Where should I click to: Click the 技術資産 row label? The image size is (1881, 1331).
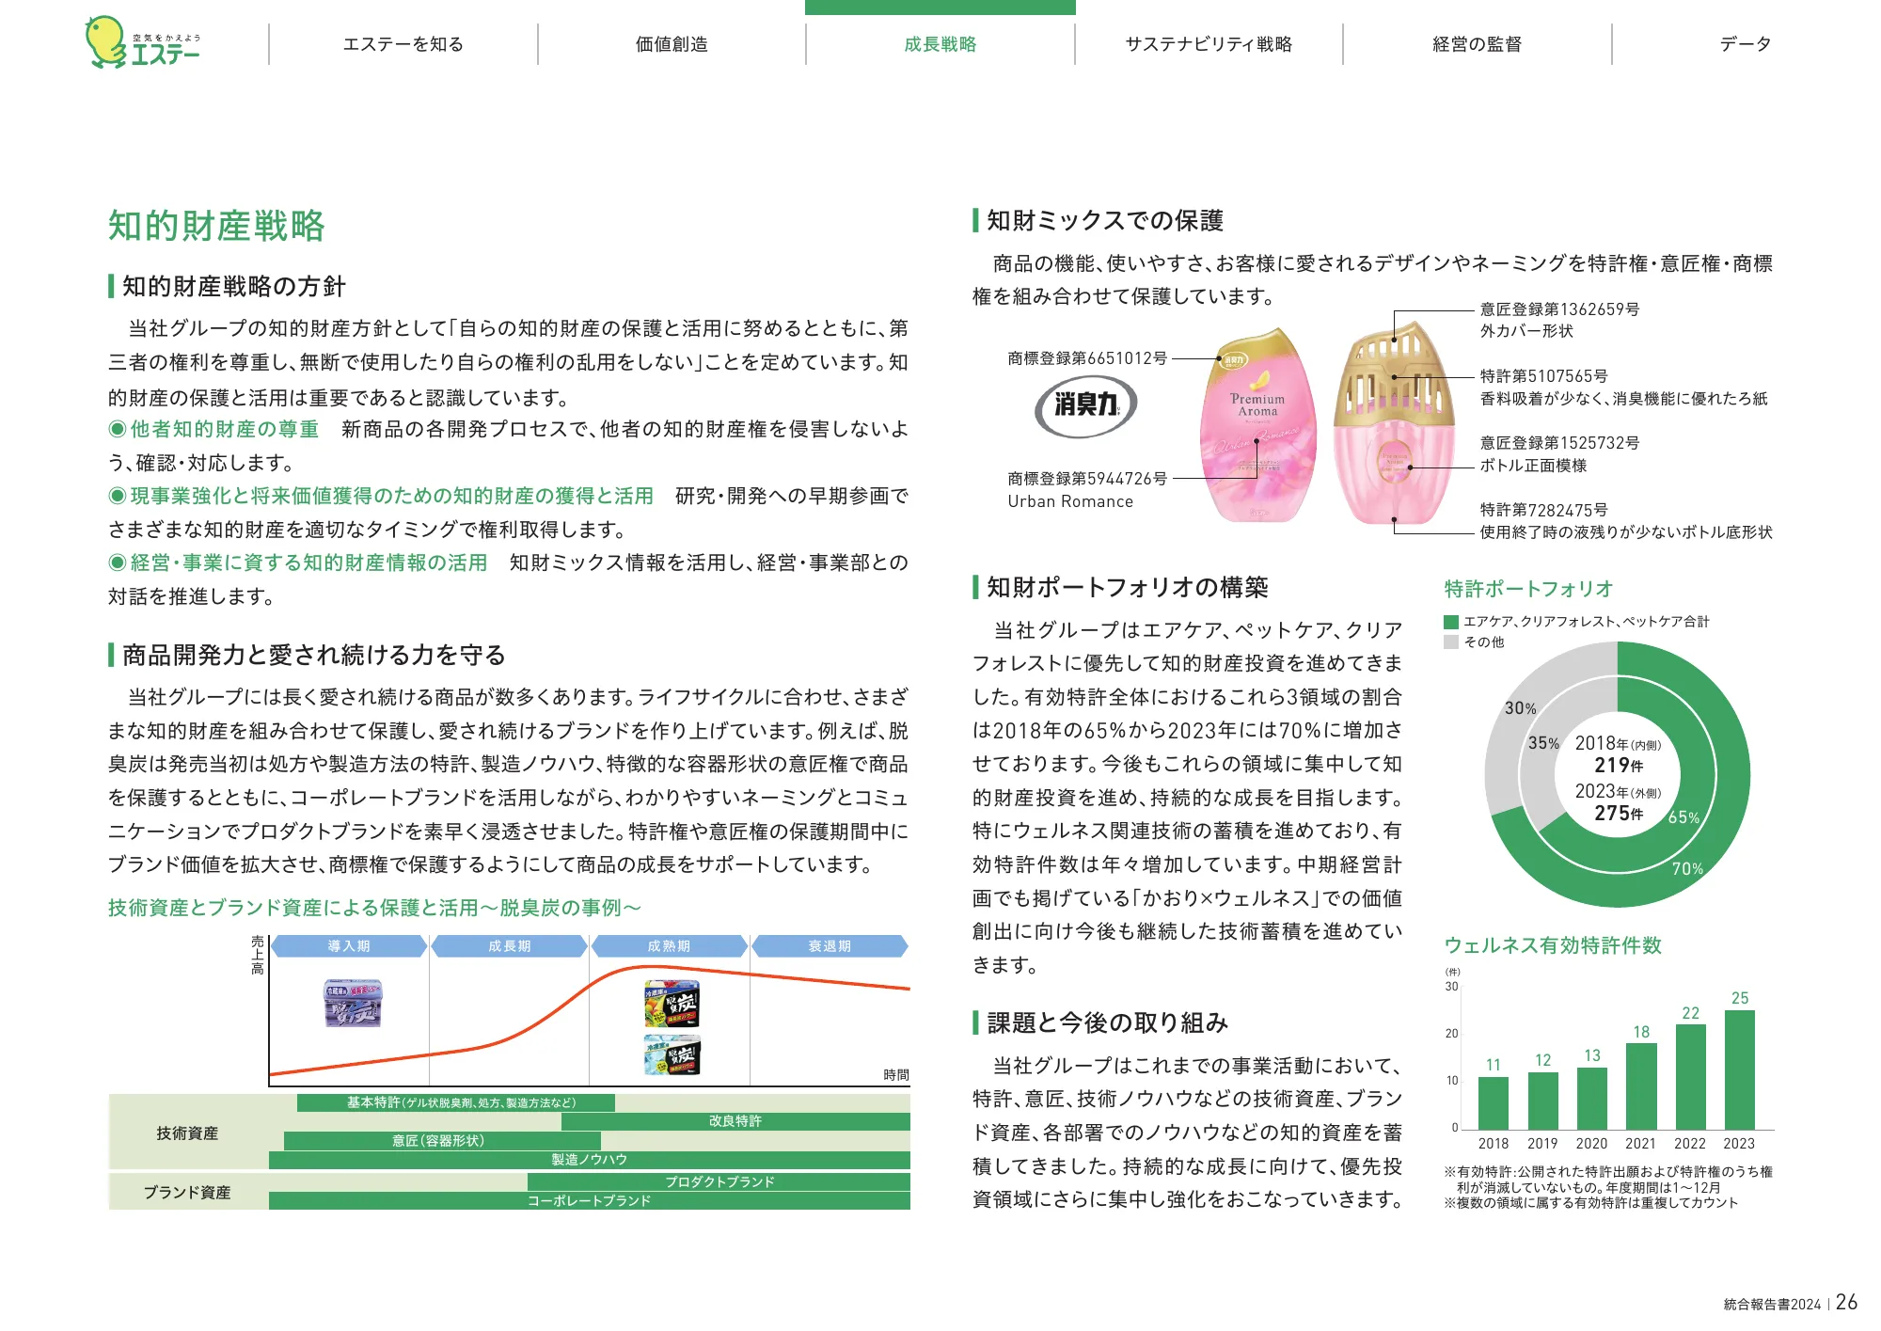187,1133
